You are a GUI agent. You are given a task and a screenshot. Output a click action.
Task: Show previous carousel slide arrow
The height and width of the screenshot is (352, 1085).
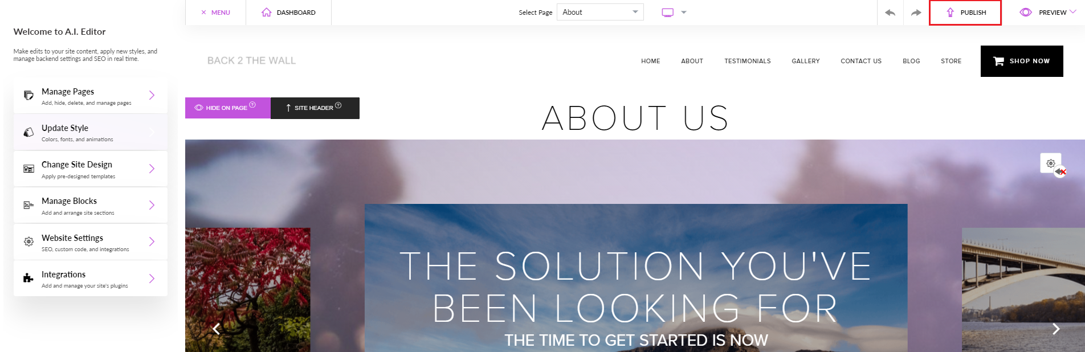[x=216, y=329]
